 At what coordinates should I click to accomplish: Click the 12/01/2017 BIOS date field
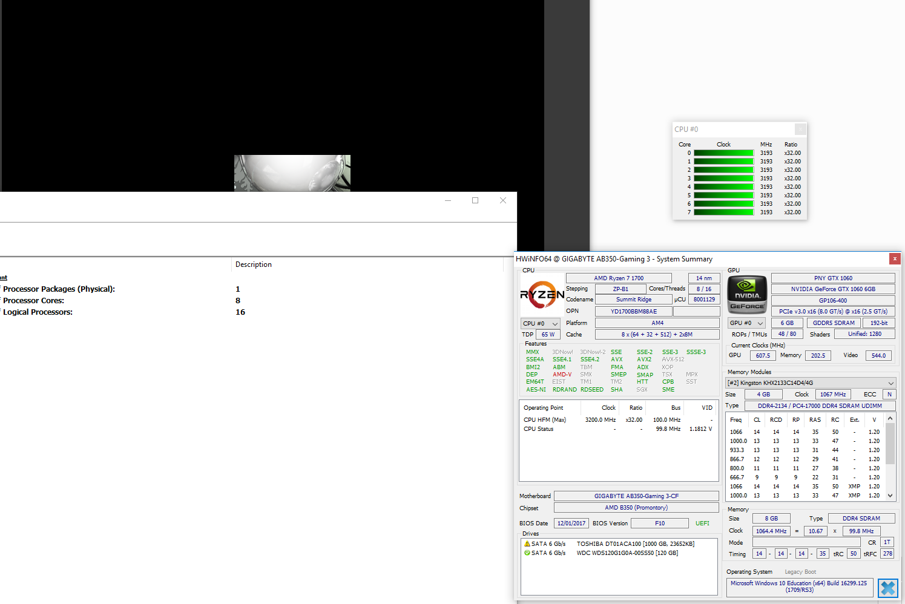pyautogui.click(x=571, y=524)
